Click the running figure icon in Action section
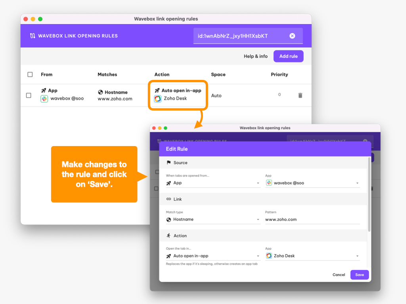The width and height of the screenshot is (406, 304). [169, 236]
